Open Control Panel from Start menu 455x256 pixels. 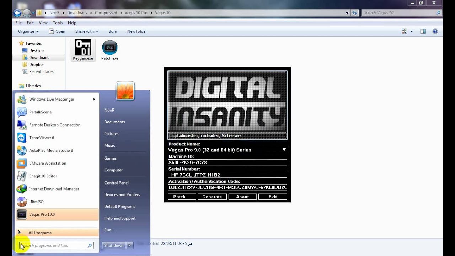tap(116, 183)
